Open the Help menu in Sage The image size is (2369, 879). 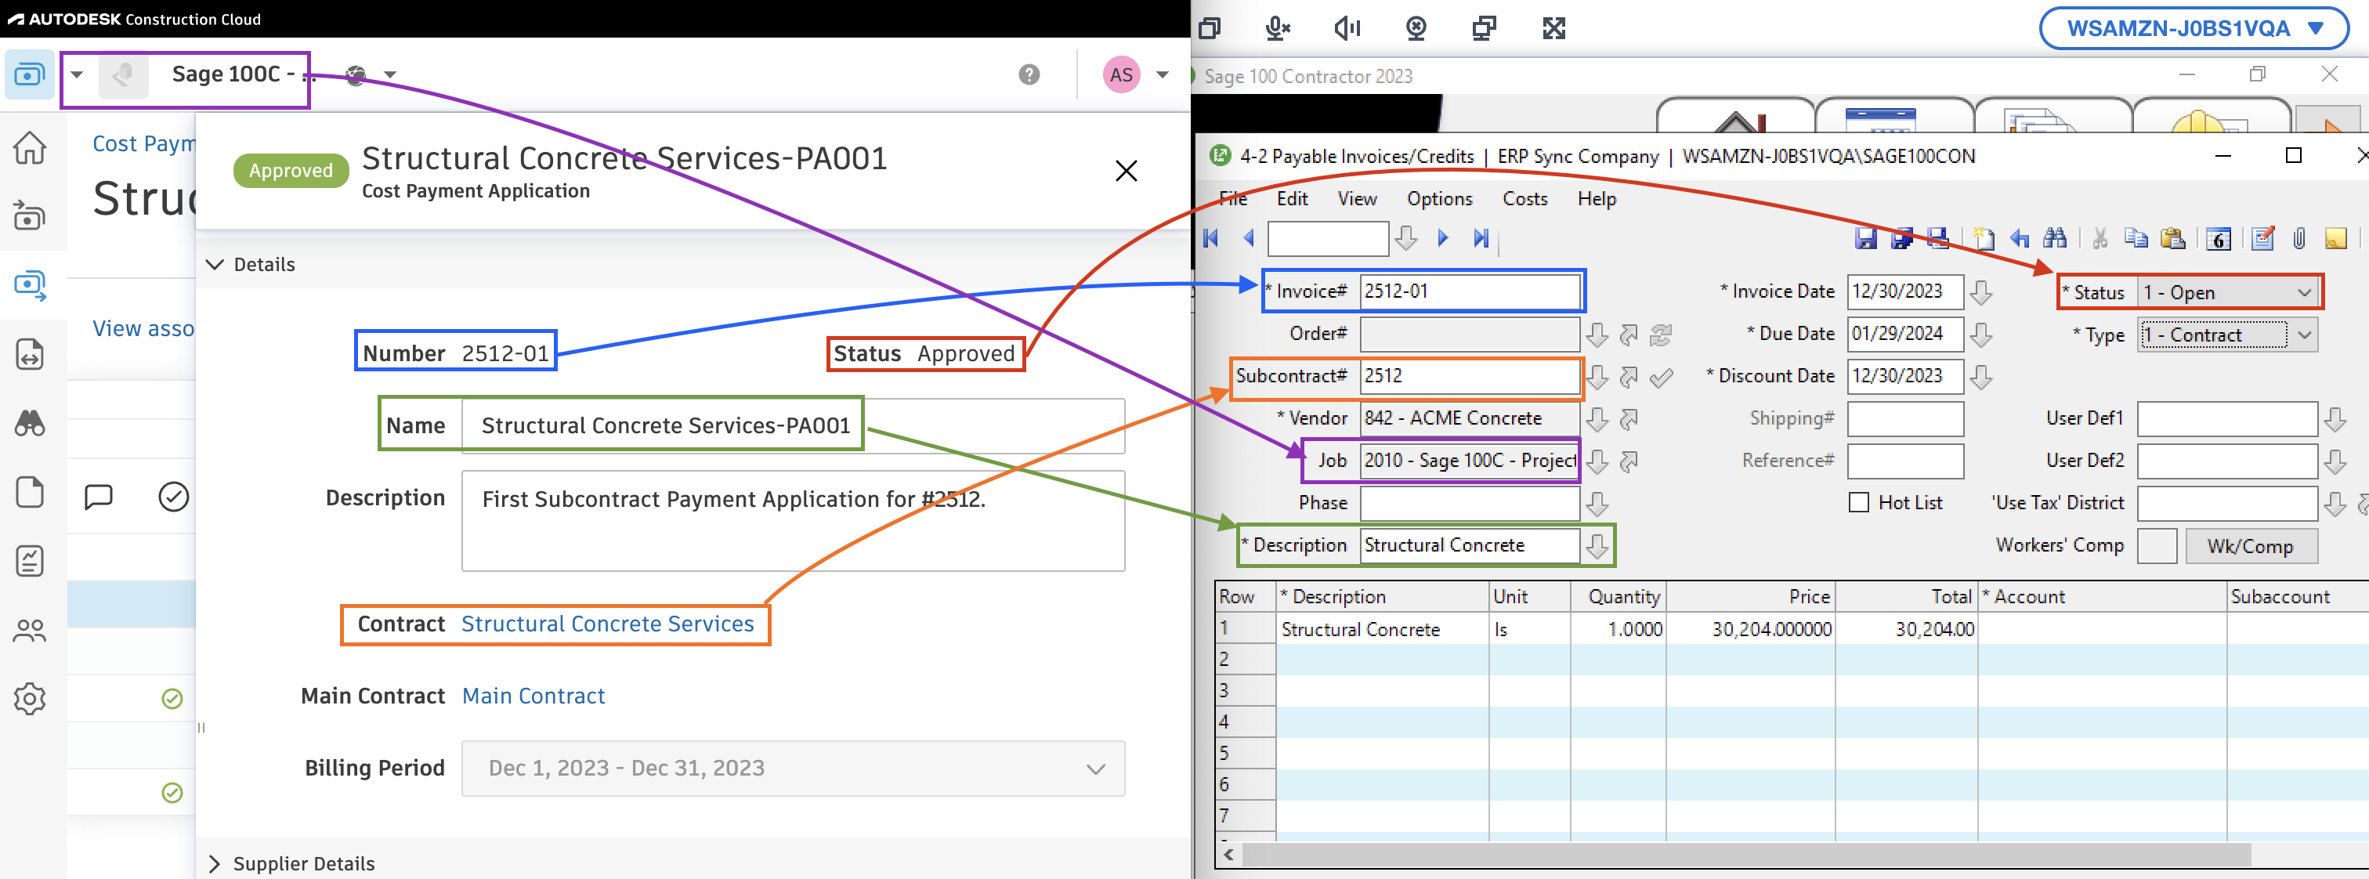point(1597,199)
